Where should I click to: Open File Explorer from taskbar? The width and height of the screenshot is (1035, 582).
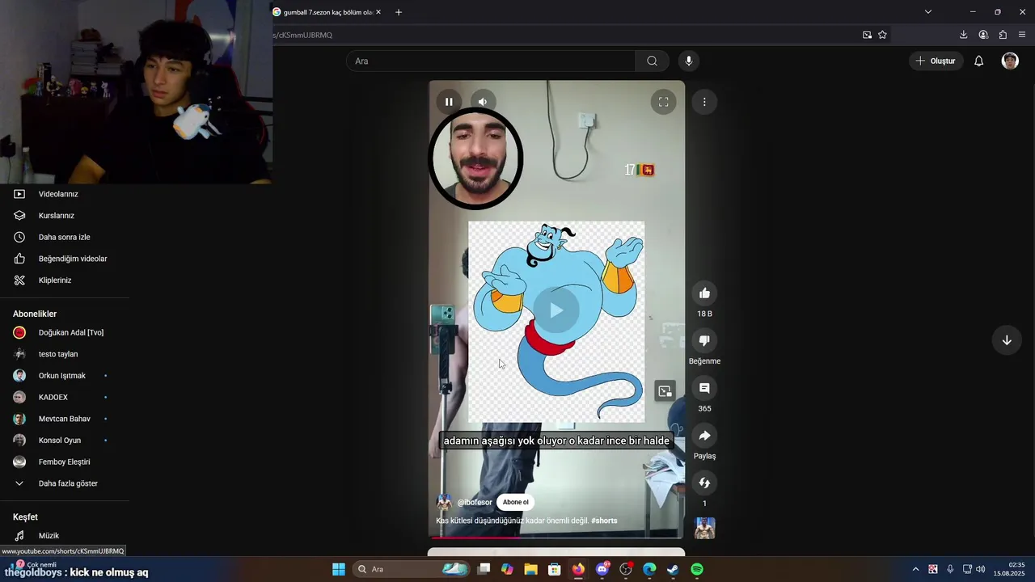tap(530, 569)
